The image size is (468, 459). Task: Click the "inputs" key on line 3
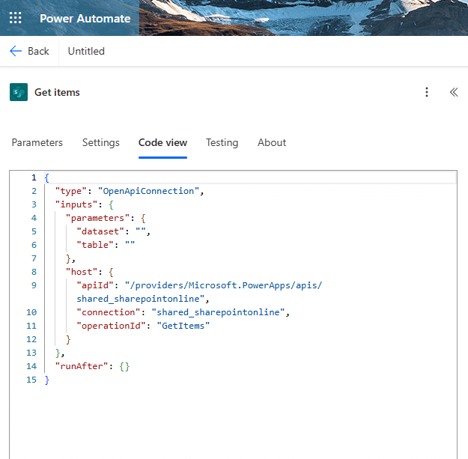pyautogui.click(x=76, y=204)
